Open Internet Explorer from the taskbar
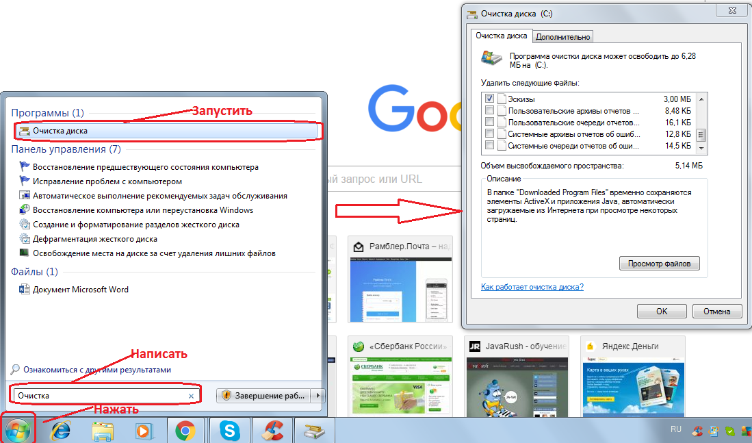 pos(62,430)
